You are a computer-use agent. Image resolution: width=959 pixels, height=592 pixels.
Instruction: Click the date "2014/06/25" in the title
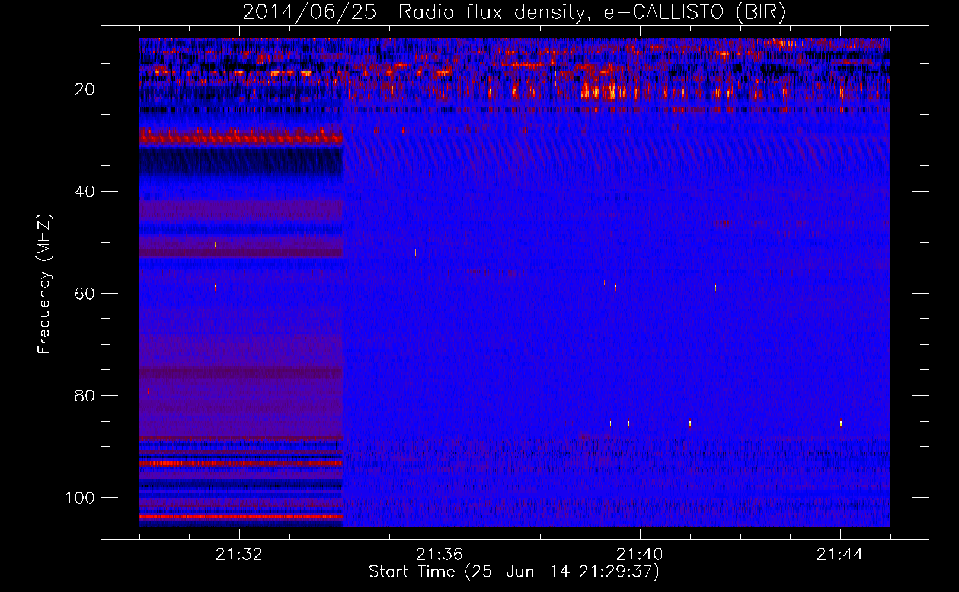309,12
